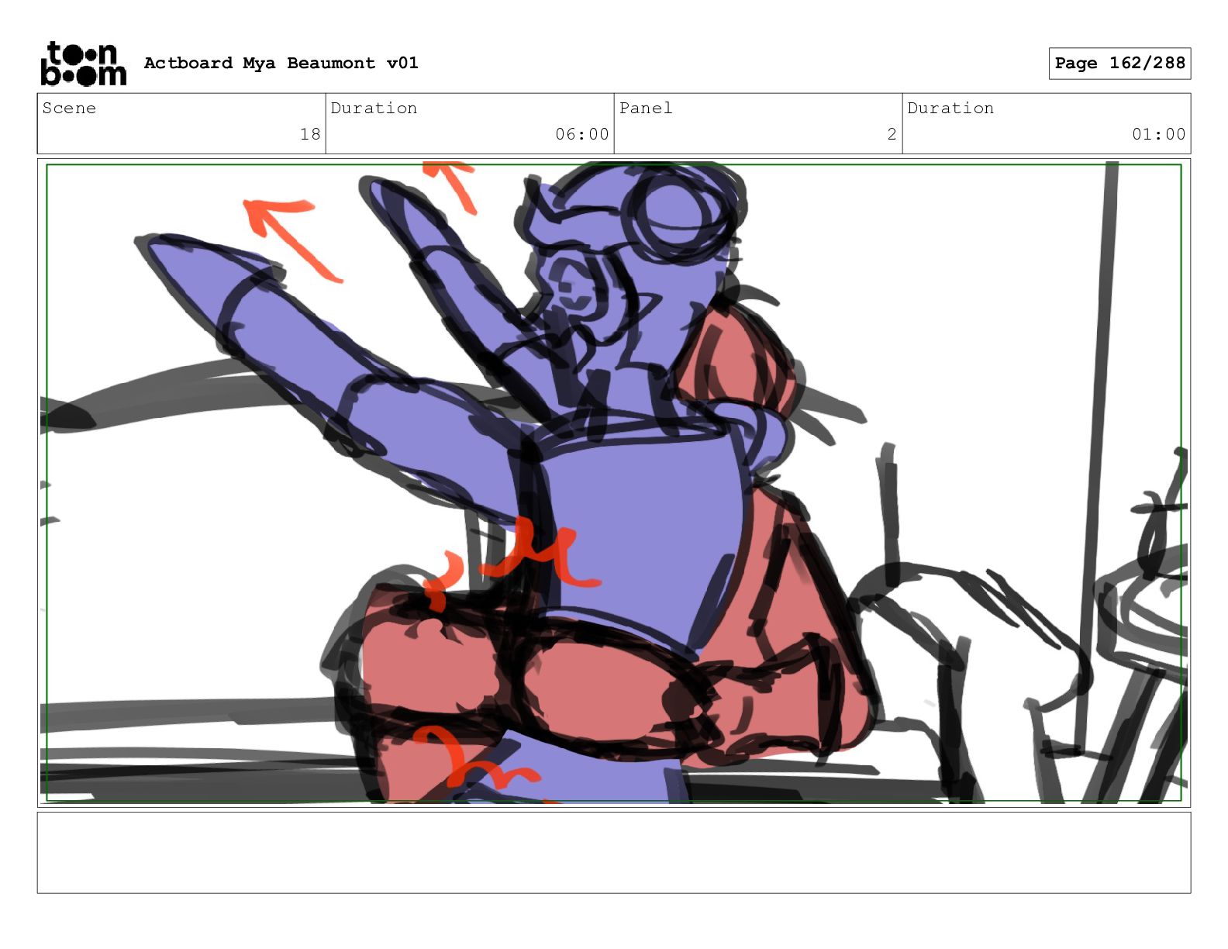Select the scene duration value '06:00'
The width and height of the screenshot is (1228, 949).
(581, 134)
